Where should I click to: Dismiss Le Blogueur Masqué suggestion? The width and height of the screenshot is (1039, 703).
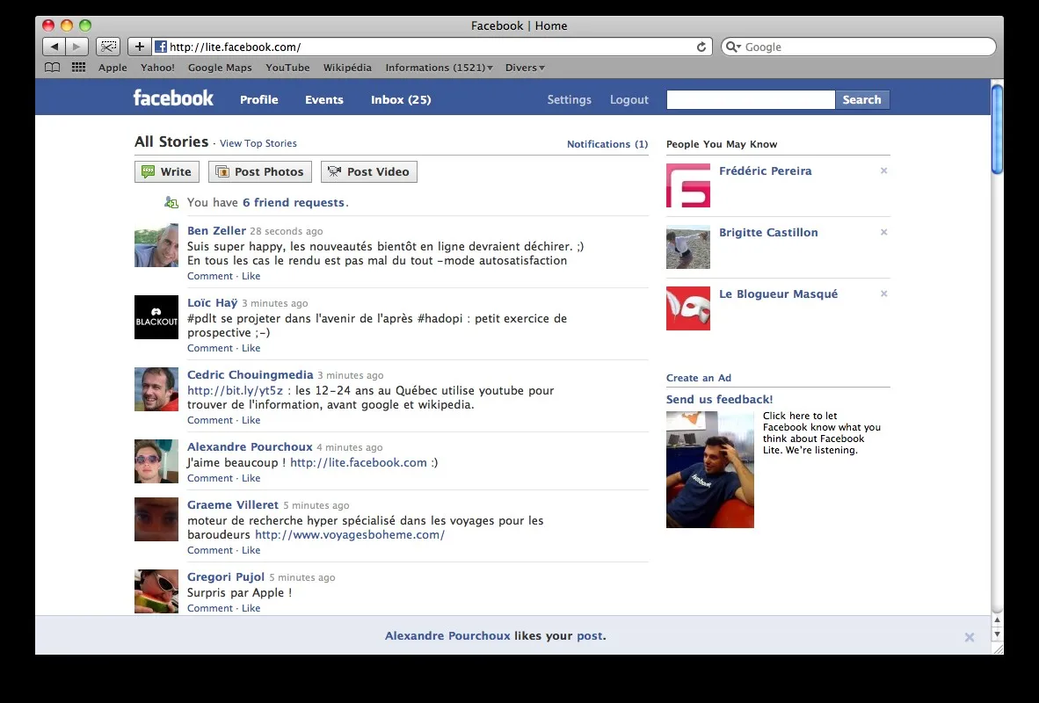(x=883, y=294)
